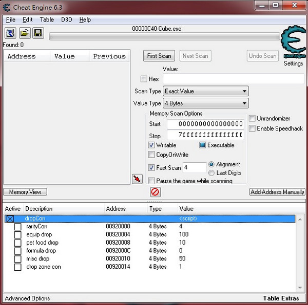Click address list scroll down arrow
Image resolution: width=308 pixels, height=305 pixels.
pyautogui.click(x=300, y=288)
